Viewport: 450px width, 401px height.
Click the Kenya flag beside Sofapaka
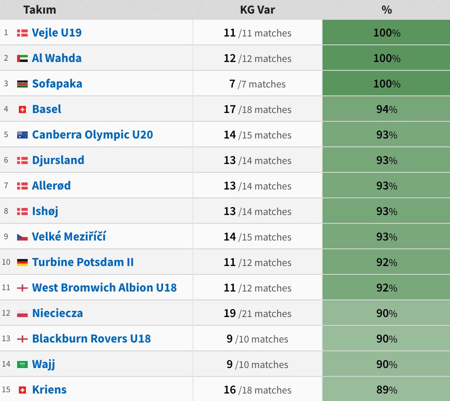(22, 84)
